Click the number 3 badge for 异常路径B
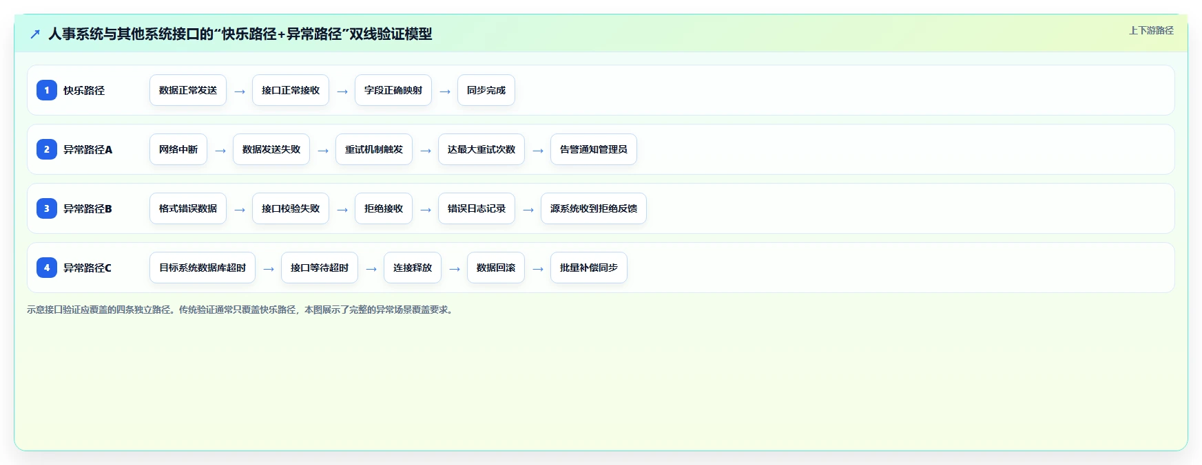The image size is (1202, 465). coord(47,208)
